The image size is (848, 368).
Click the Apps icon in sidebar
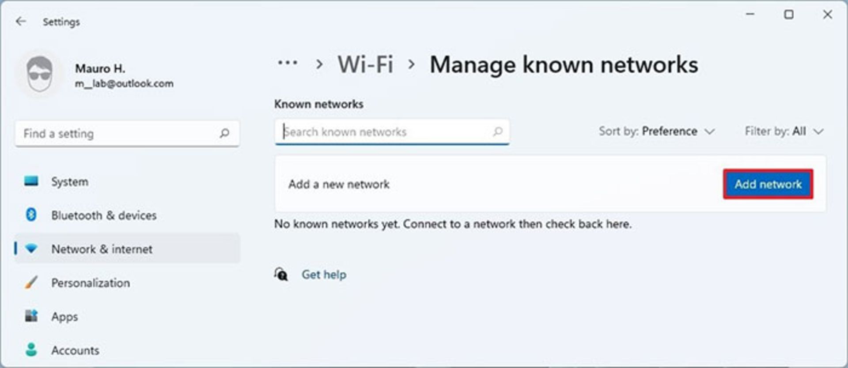click(31, 316)
